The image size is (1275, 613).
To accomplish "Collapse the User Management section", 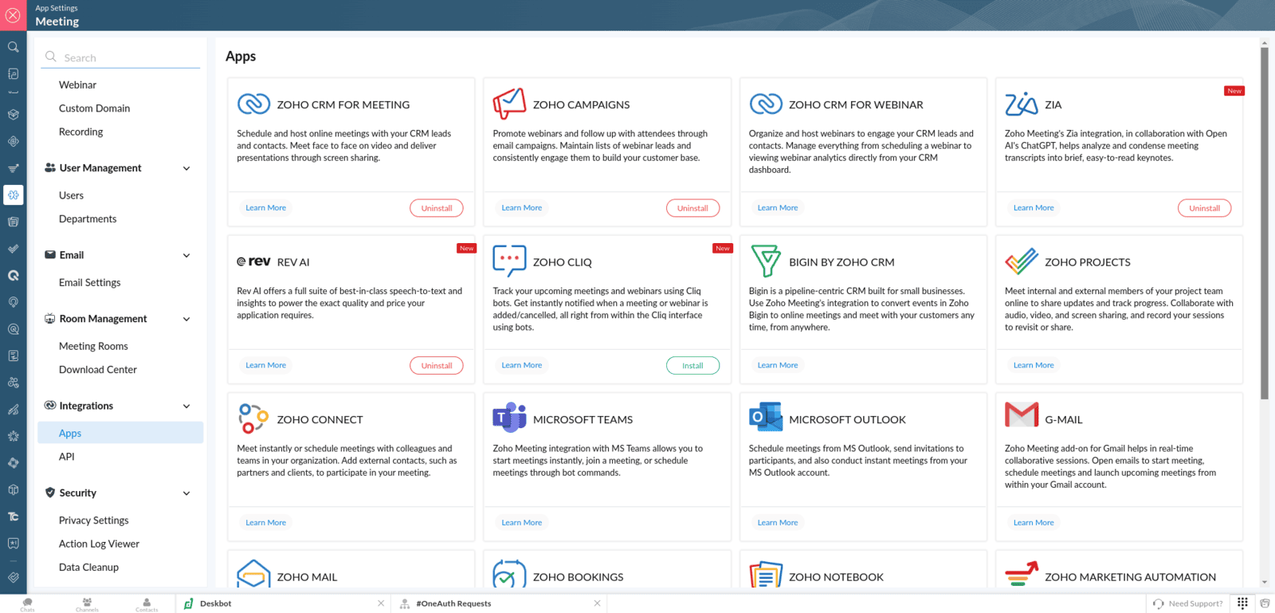I will (186, 168).
